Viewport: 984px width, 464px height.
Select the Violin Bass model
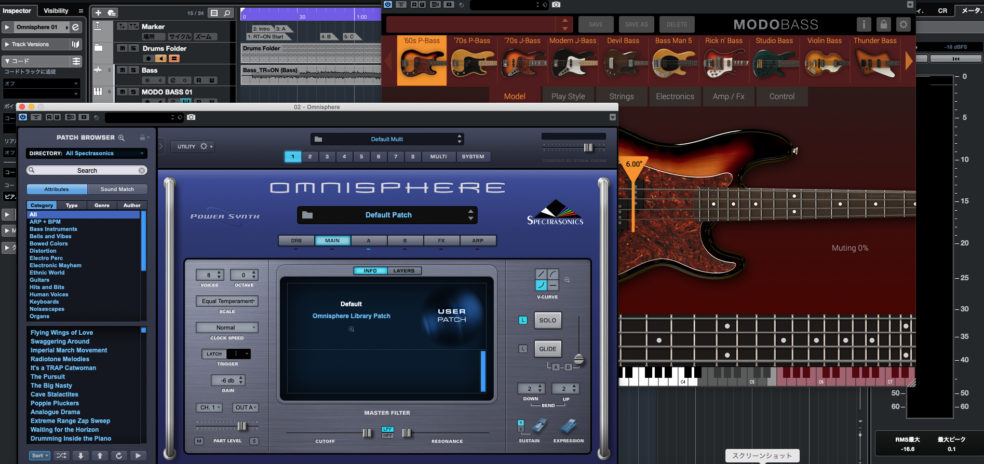[825, 60]
